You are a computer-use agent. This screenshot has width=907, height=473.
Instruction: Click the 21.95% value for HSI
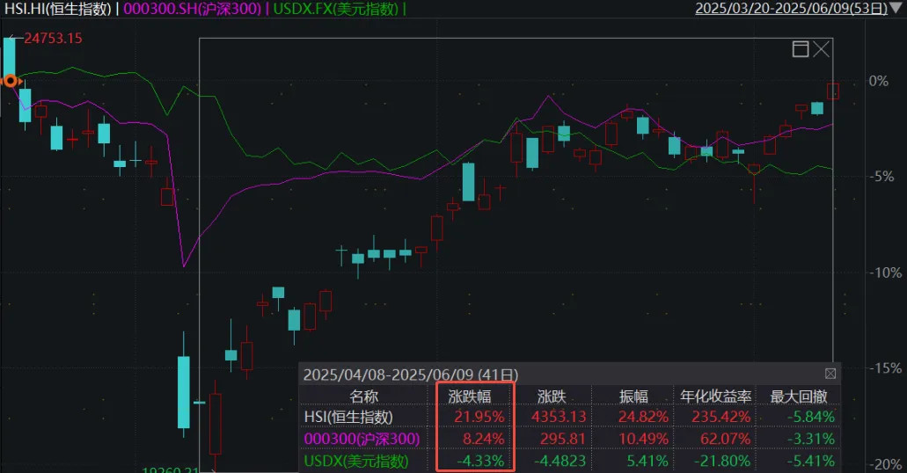479,417
